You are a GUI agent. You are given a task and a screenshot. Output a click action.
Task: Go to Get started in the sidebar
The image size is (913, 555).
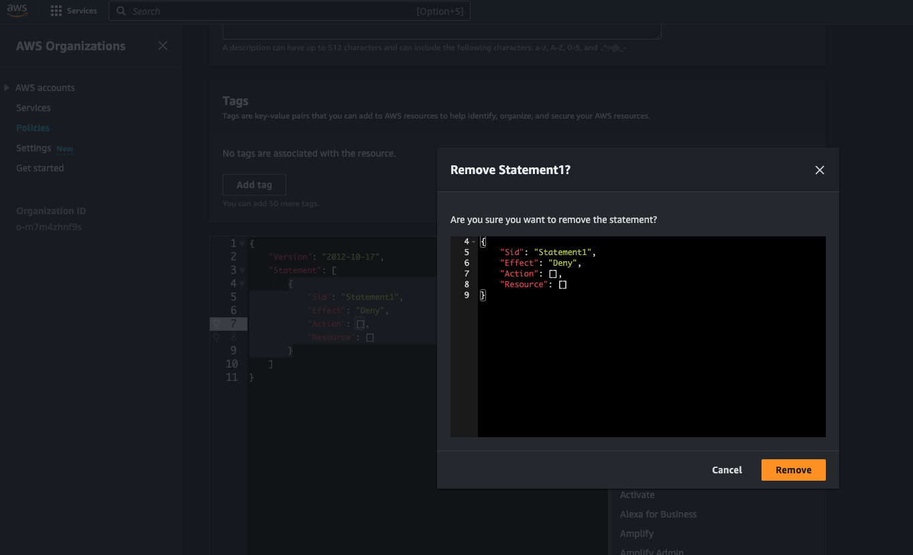point(40,168)
